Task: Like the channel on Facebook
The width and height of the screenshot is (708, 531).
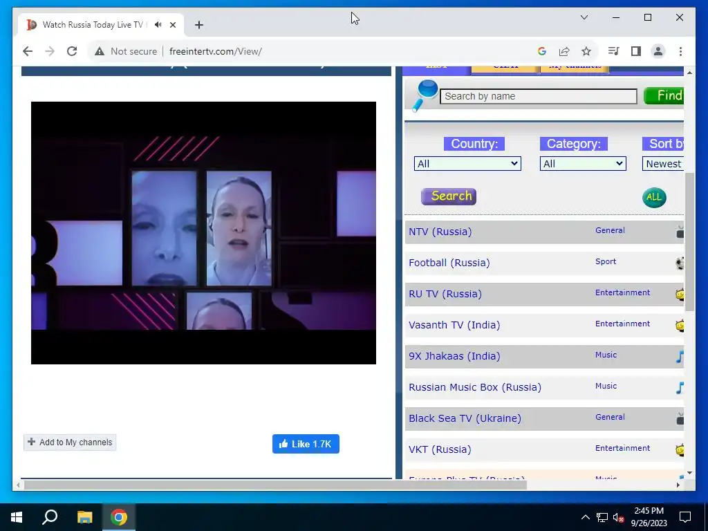Action: point(306,444)
